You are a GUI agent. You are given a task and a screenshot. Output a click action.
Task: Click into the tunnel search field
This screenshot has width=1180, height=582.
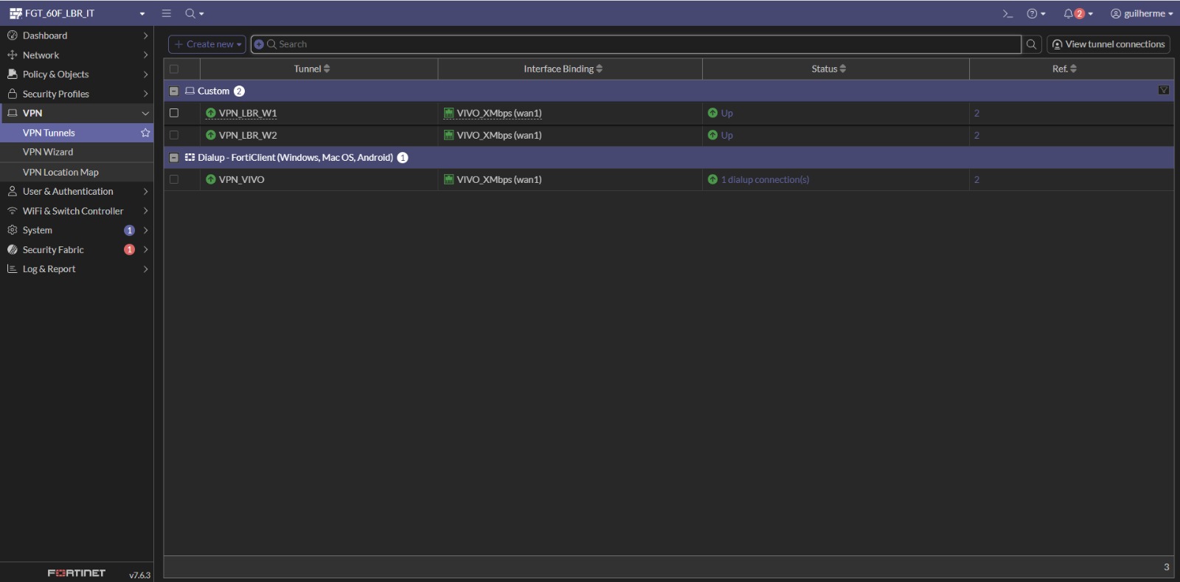(642, 44)
